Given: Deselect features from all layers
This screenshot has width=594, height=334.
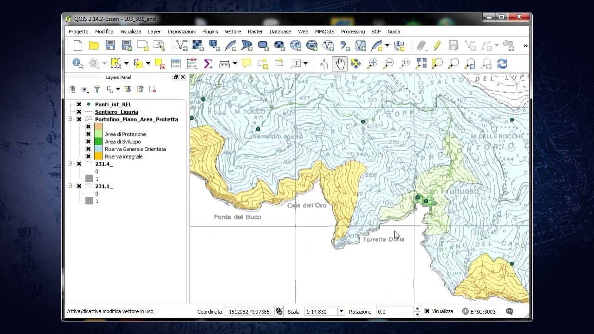Looking at the screenshot, I should pyautogui.click(x=160, y=64).
